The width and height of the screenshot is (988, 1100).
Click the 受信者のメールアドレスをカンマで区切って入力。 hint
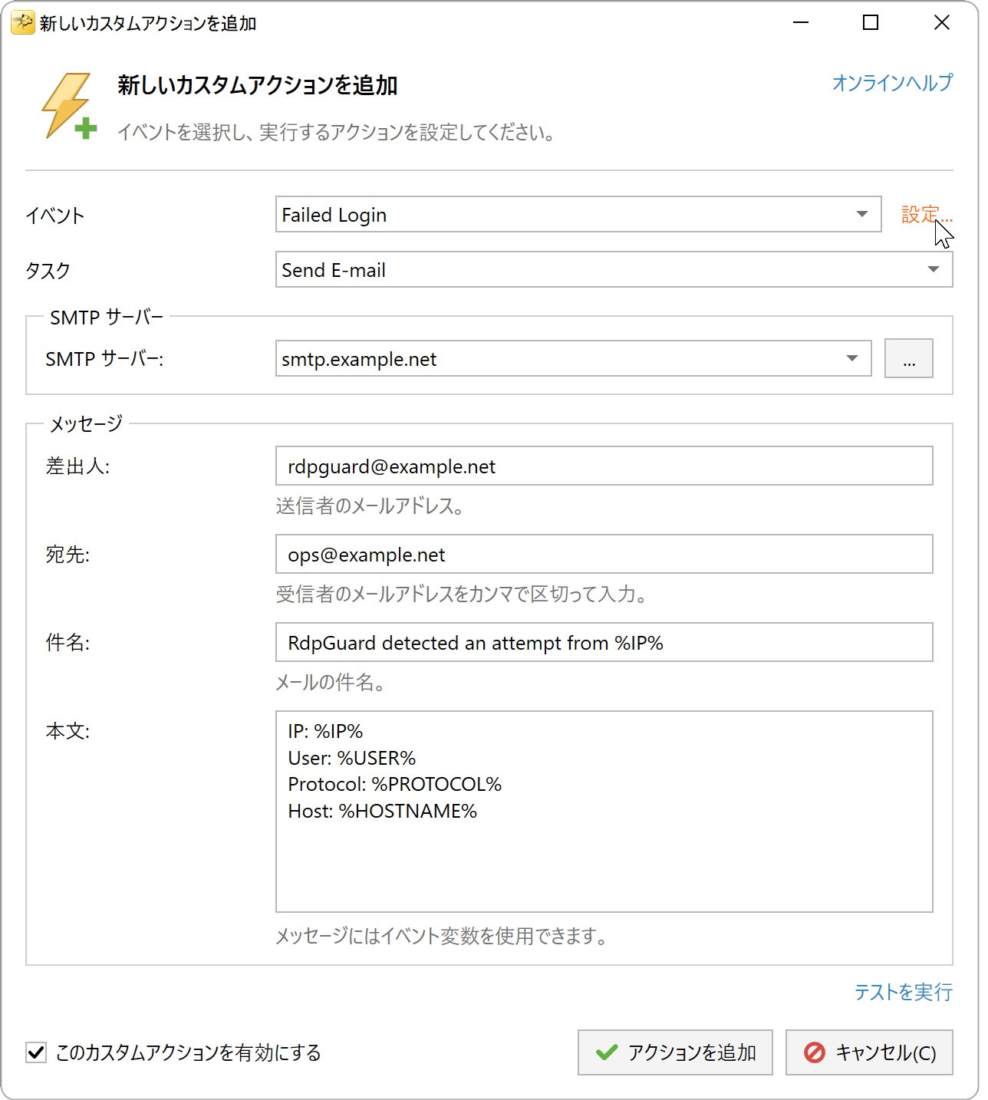pos(461,594)
